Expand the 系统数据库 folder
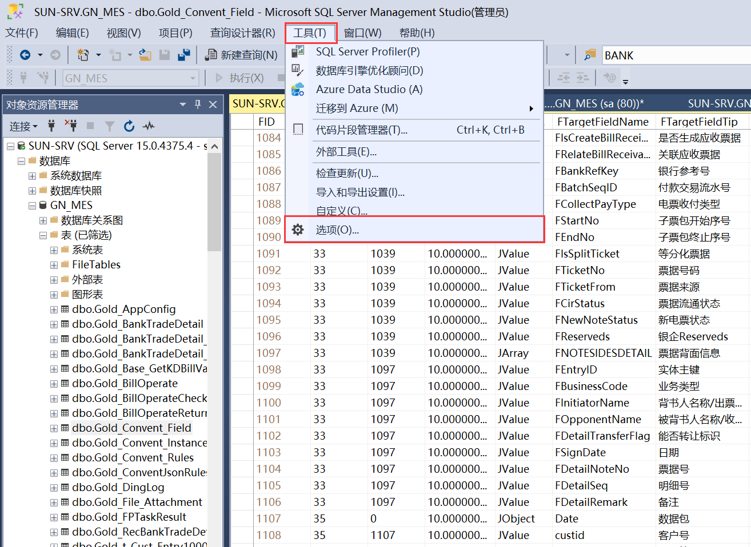 [x=32, y=176]
